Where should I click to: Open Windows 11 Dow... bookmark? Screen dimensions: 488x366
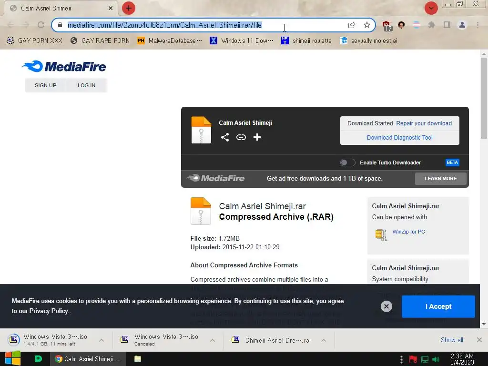242,41
